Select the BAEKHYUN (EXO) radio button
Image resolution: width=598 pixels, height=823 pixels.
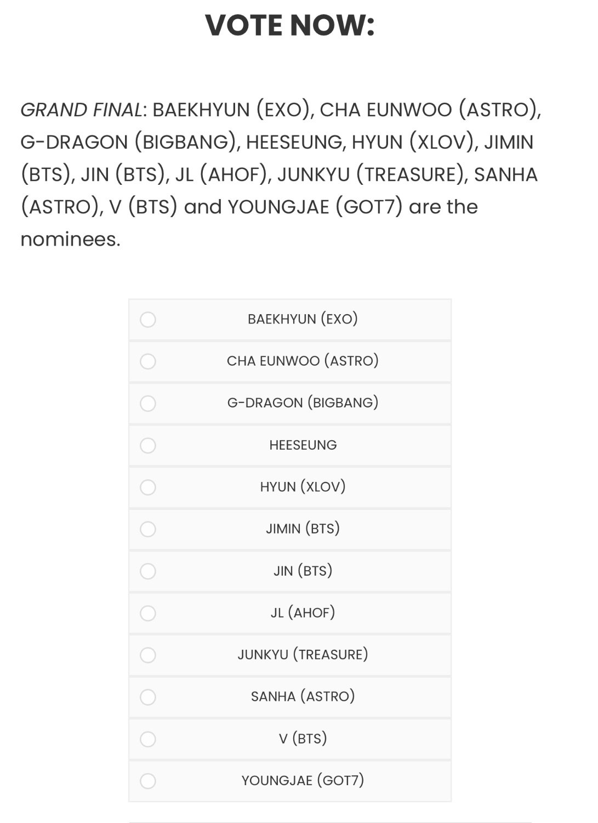click(148, 320)
